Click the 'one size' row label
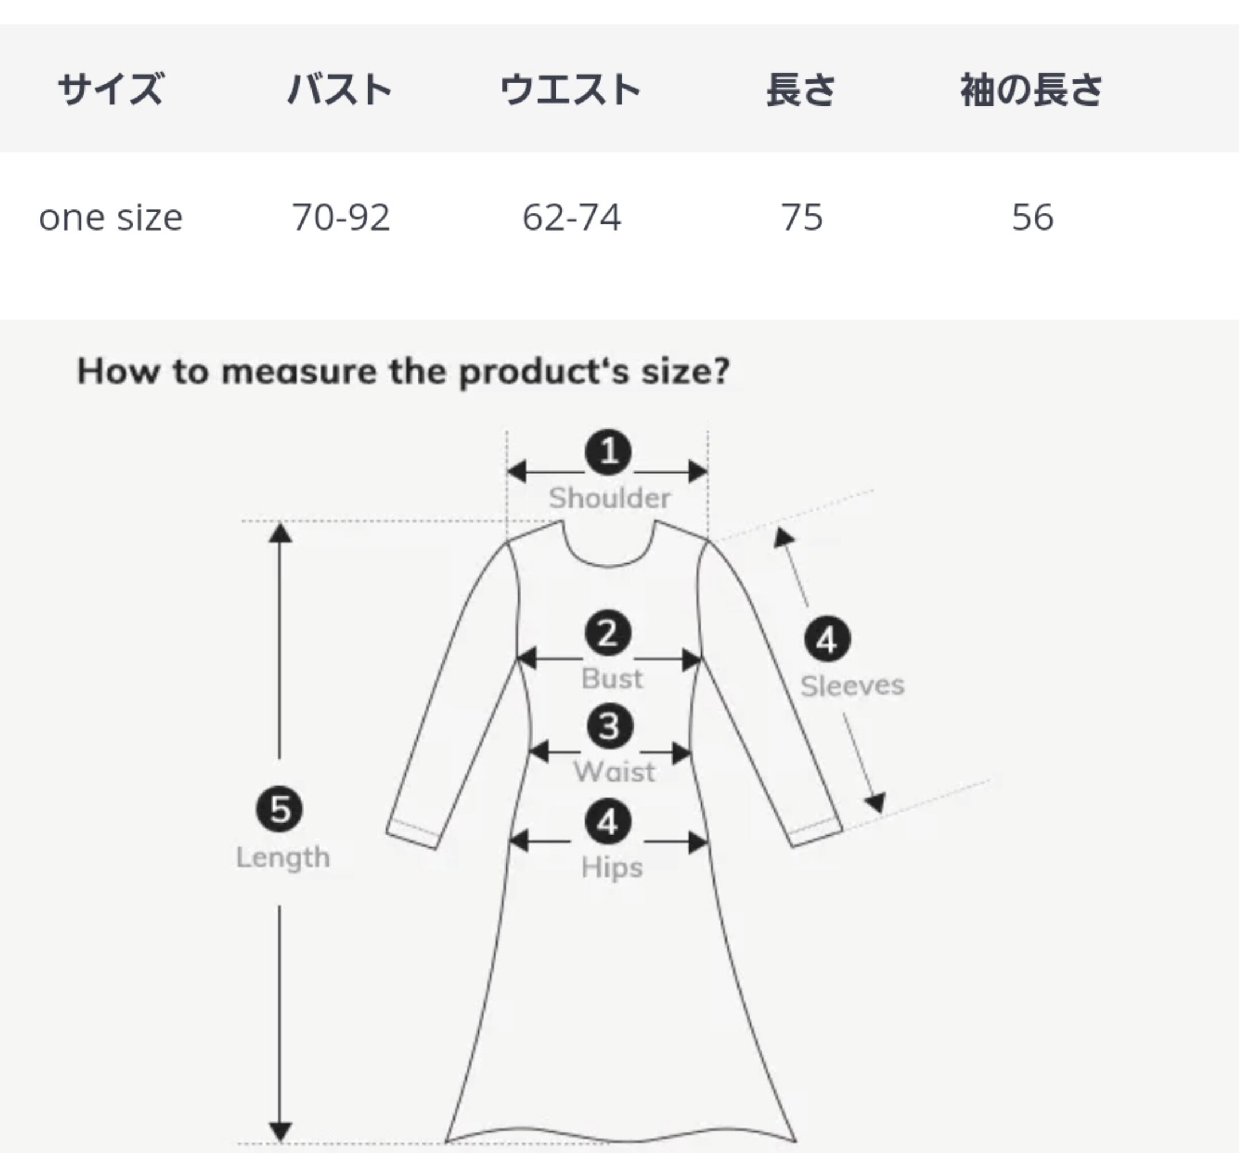1246x1153 pixels. [111, 217]
